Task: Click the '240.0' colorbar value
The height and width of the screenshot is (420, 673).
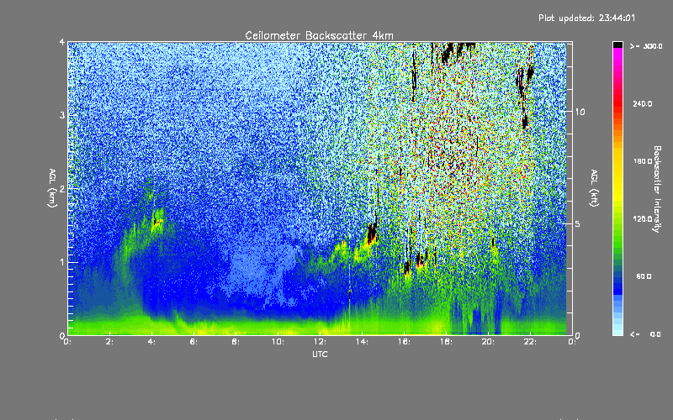Action: pos(643,104)
